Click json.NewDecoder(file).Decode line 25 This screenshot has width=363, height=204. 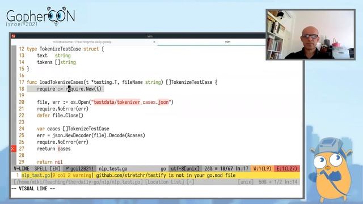91,135
